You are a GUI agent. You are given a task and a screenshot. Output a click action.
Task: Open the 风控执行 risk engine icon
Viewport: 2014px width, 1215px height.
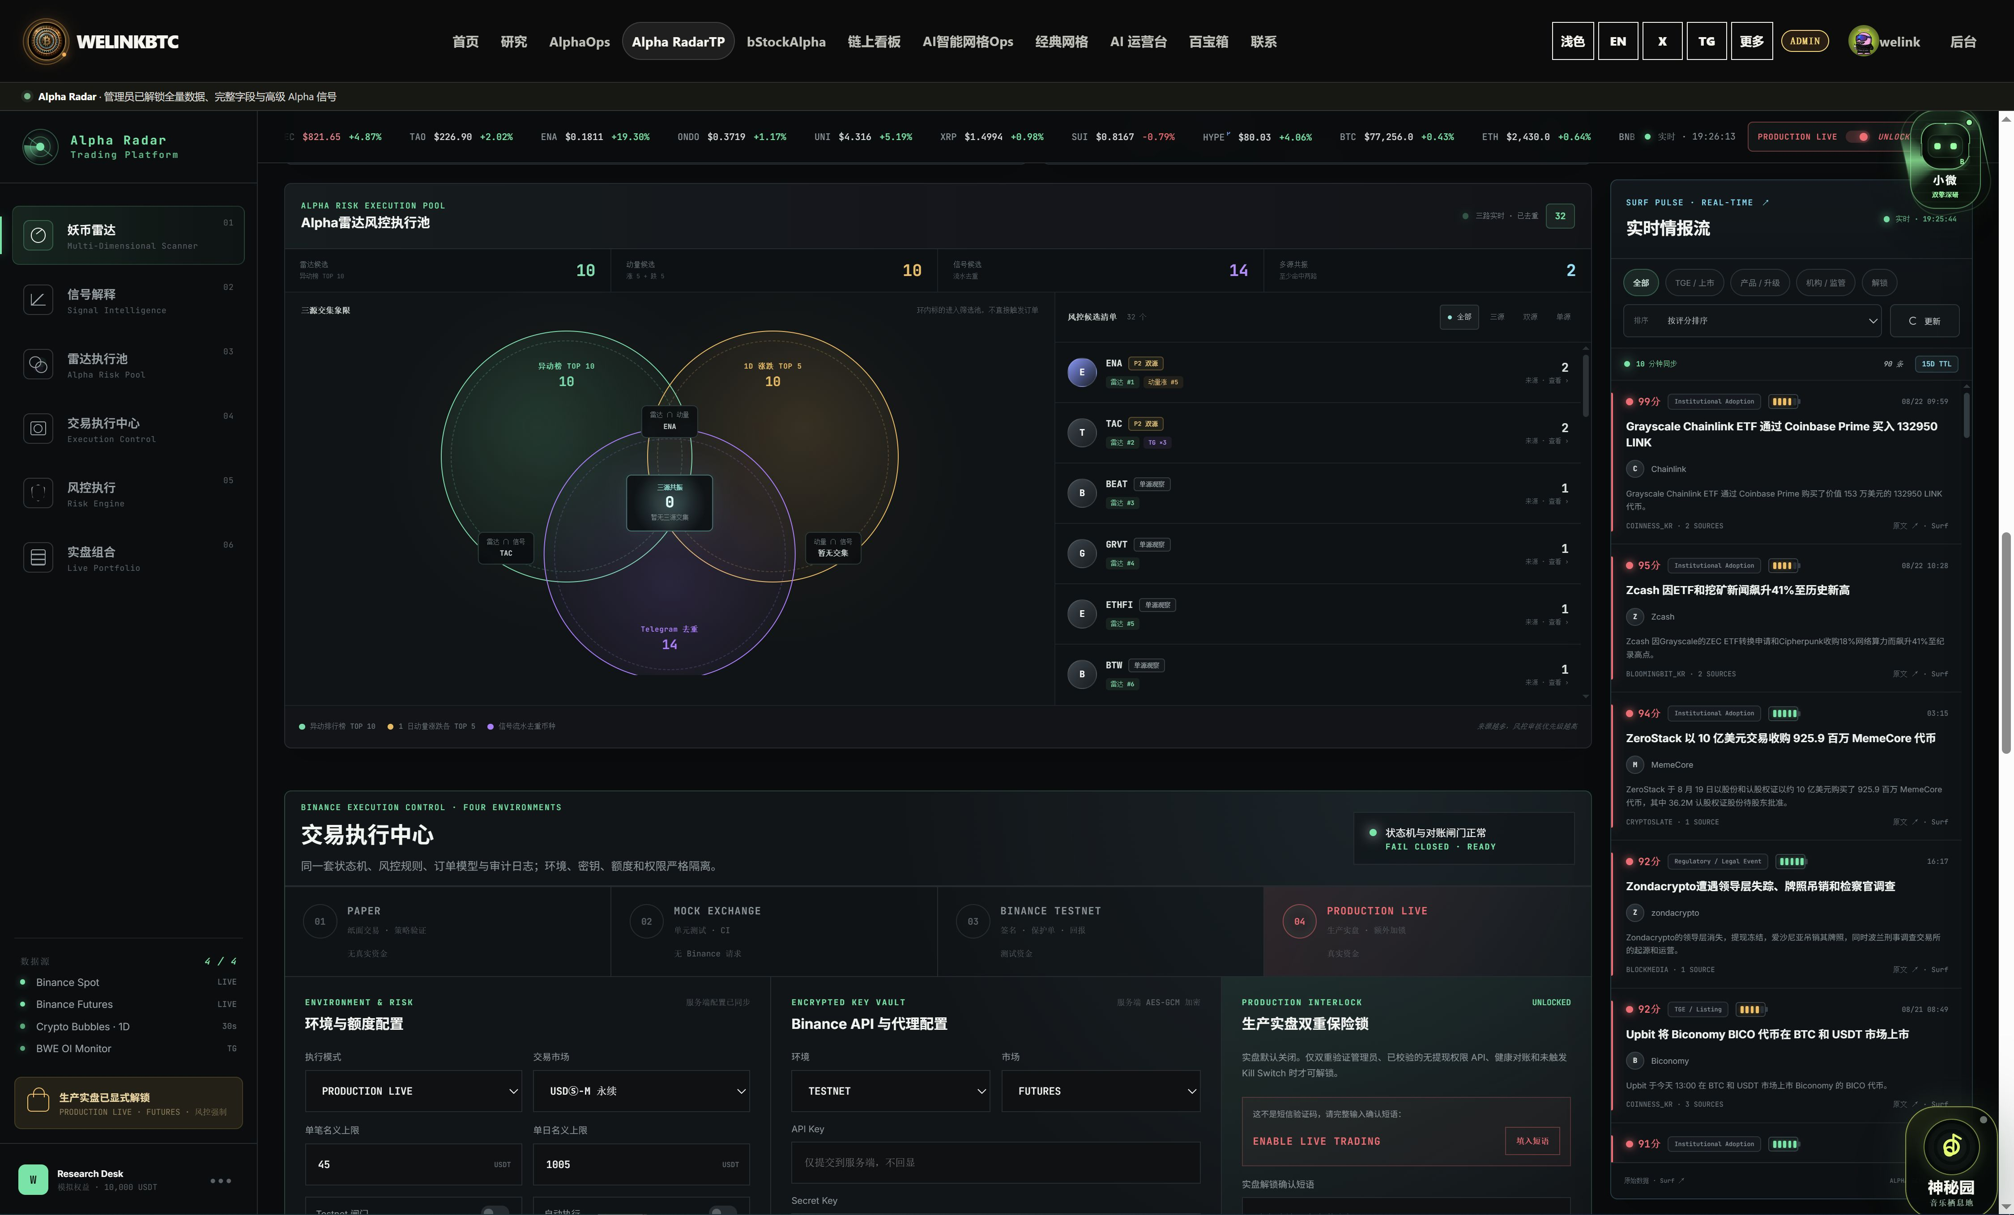38,493
